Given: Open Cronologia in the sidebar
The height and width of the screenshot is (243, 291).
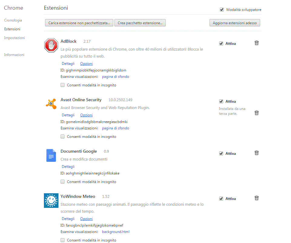Looking at the screenshot, I should [x=13, y=20].
